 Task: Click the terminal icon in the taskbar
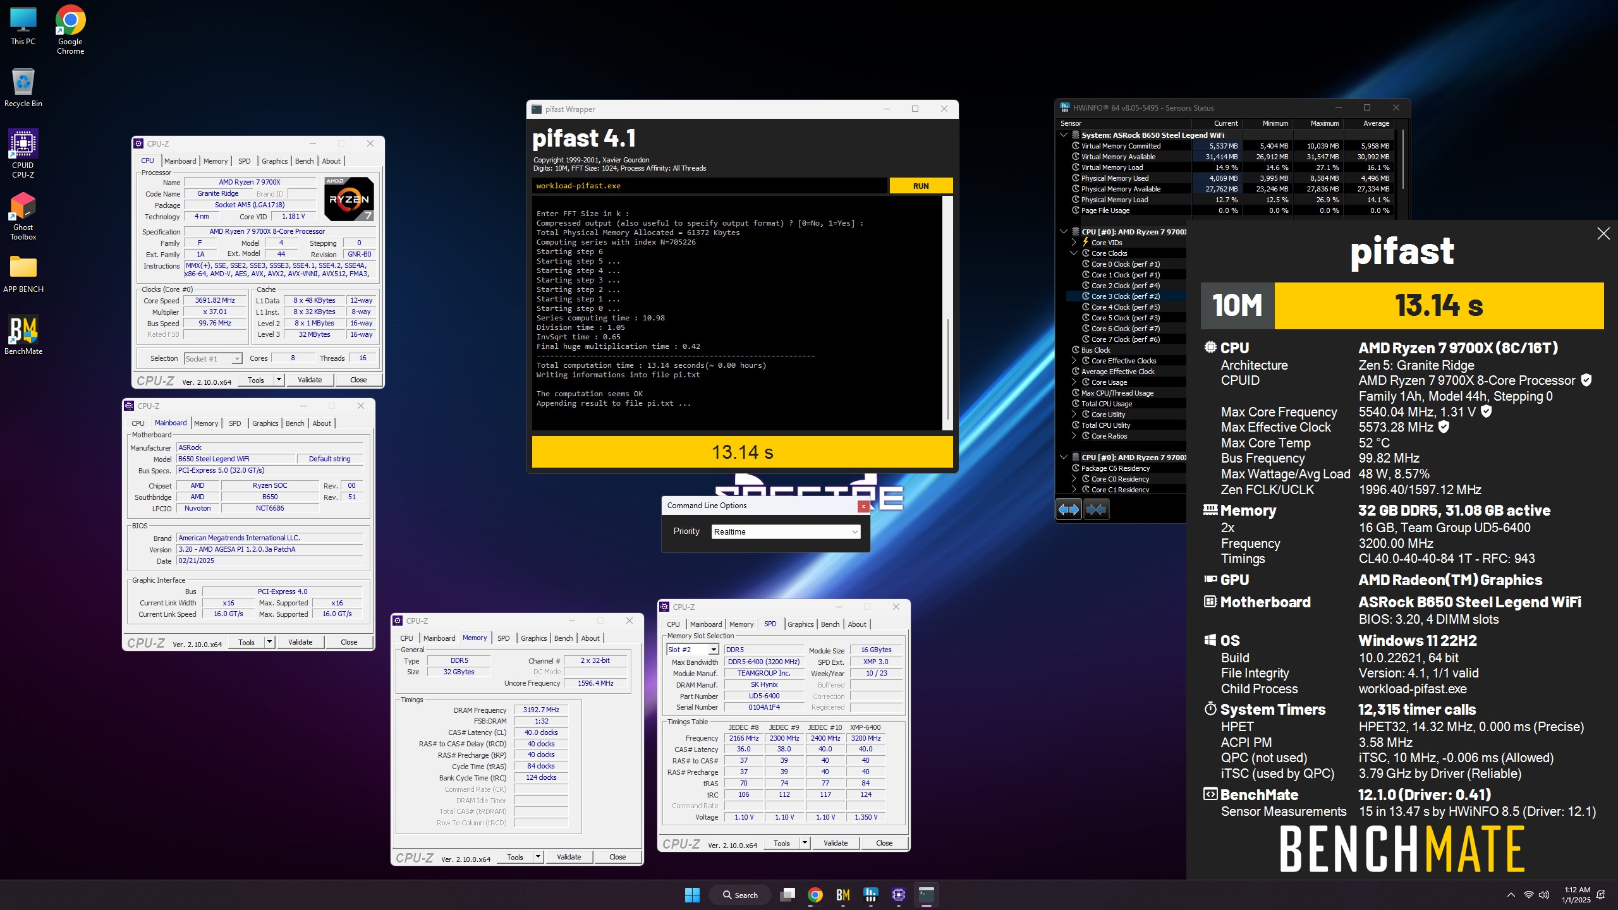927,895
